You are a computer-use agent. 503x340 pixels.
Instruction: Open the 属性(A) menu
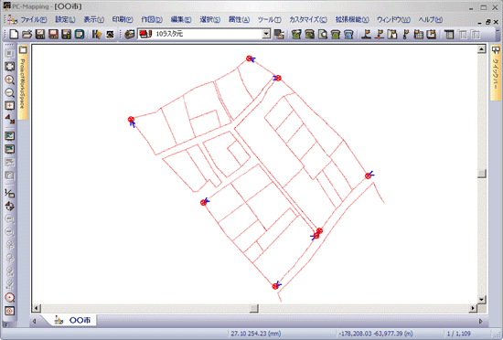coord(239,20)
